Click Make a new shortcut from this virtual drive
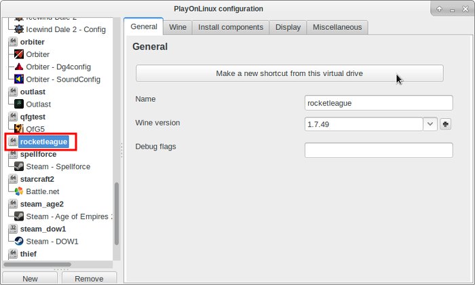475x285 pixels. 289,73
